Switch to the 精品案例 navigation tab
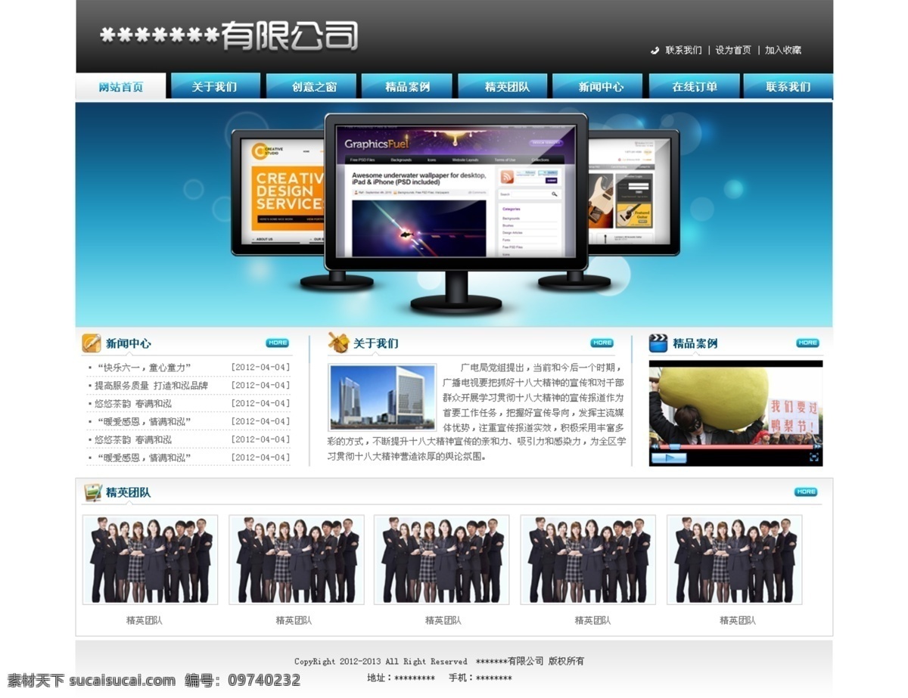Image resolution: width=908 pixels, height=698 pixels. (x=406, y=86)
